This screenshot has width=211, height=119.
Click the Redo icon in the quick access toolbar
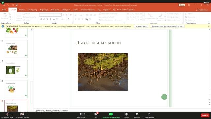click(13, 5)
